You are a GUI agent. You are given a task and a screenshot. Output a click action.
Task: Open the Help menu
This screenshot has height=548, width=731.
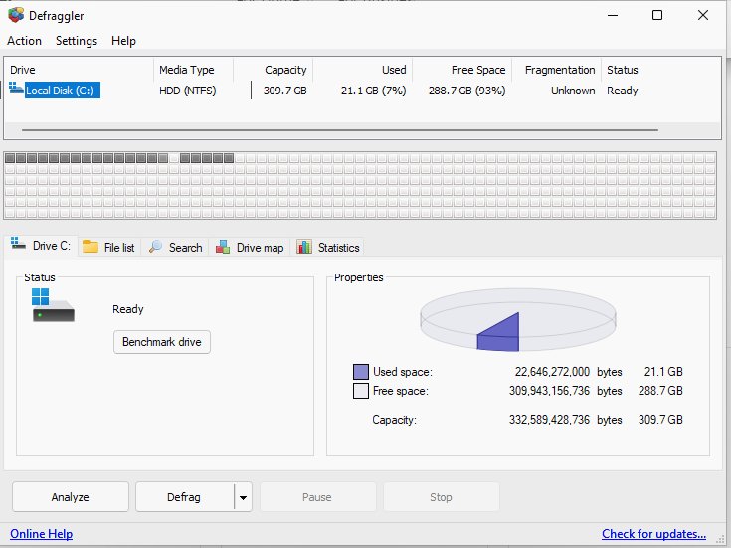[123, 41]
